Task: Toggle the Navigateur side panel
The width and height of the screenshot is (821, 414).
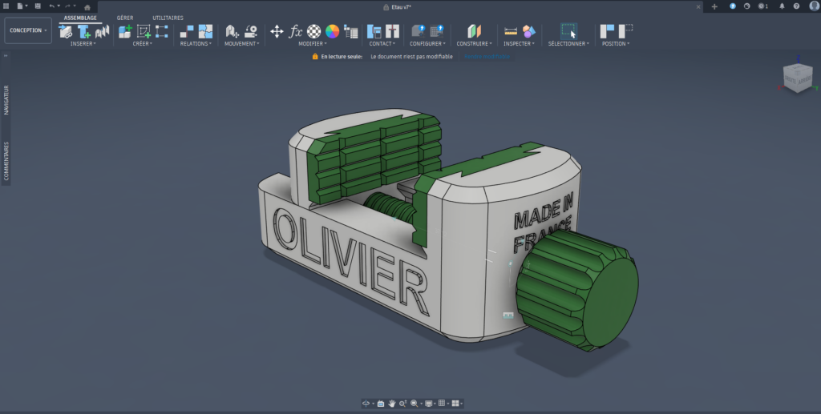Action: coord(6,100)
